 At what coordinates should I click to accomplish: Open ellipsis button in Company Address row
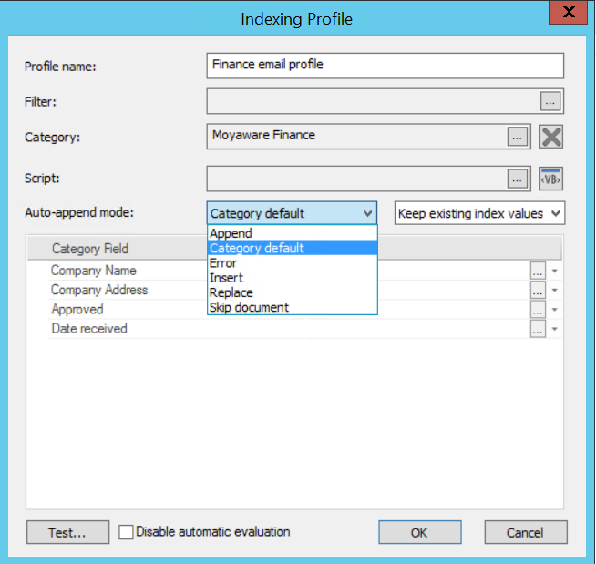tap(538, 290)
